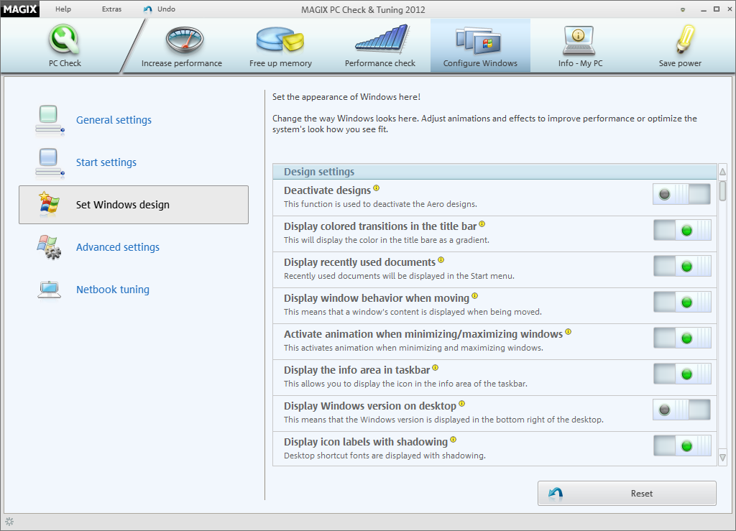736x531 pixels.
Task: Click the settings list scrollbar thumb
Action: click(723, 191)
